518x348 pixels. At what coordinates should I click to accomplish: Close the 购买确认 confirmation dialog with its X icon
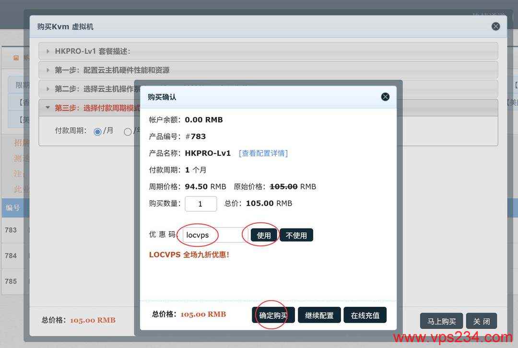click(385, 97)
